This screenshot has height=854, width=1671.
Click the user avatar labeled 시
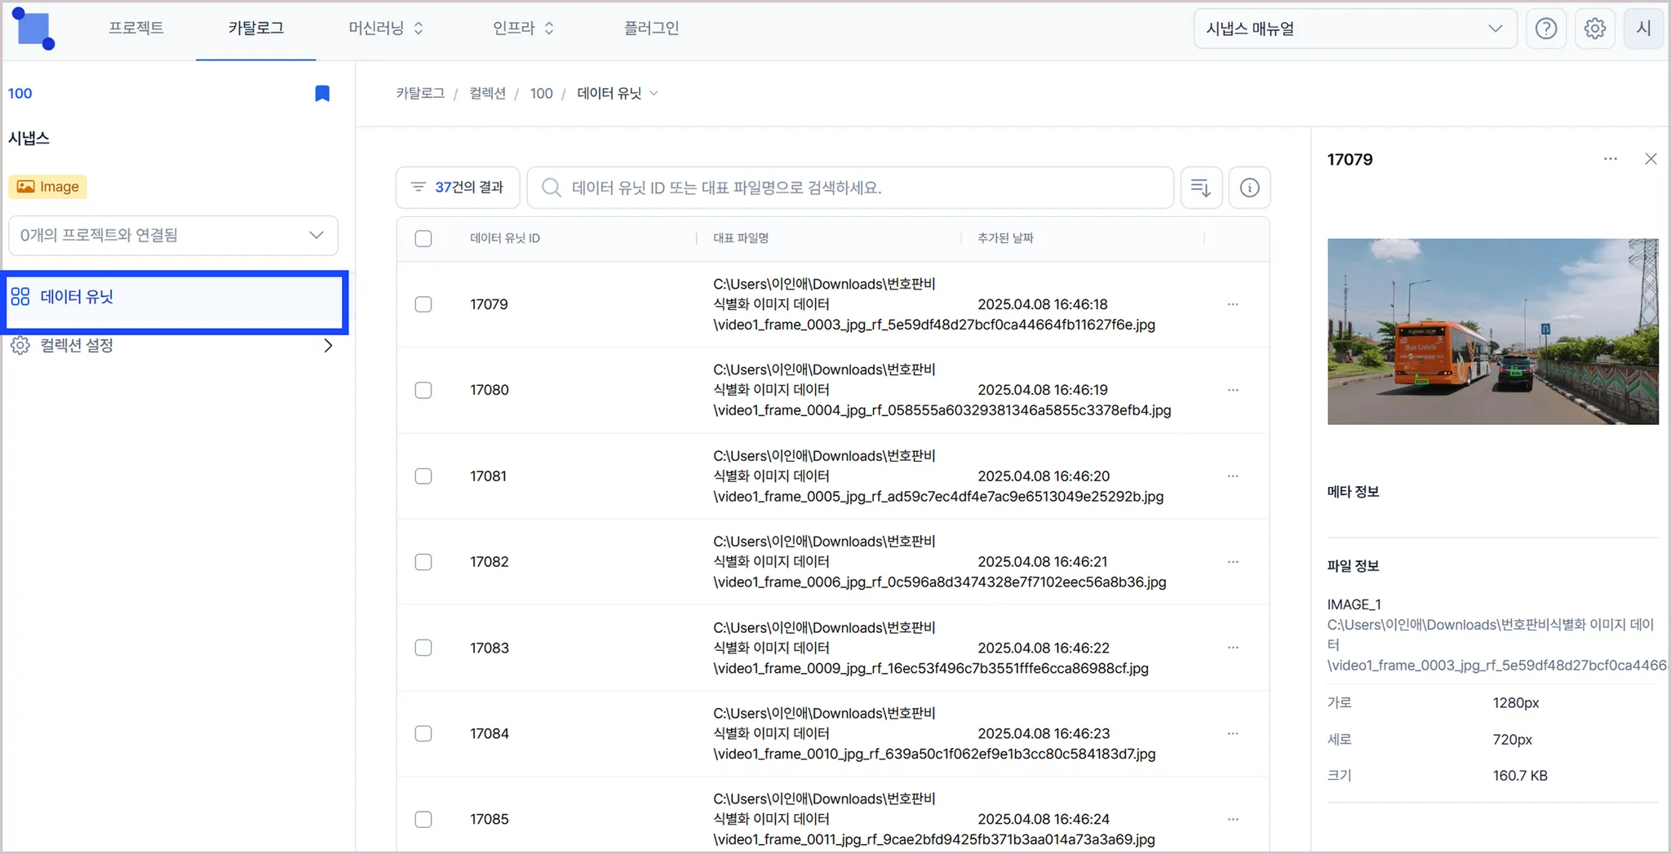coord(1643,29)
